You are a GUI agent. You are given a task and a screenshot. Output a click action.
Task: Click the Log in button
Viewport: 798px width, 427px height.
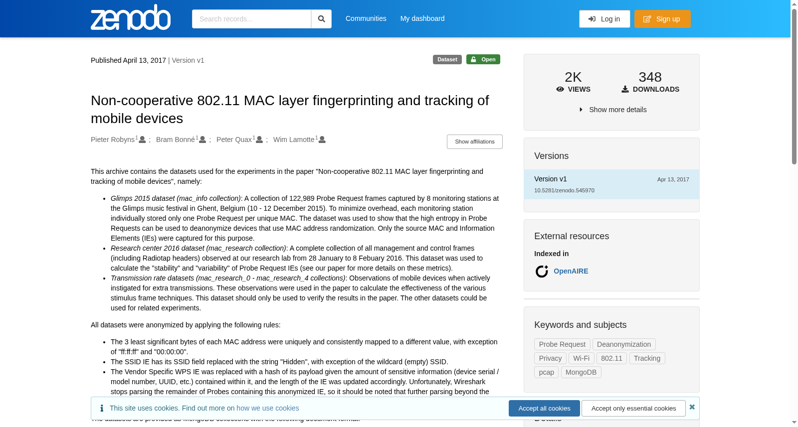pos(604,19)
